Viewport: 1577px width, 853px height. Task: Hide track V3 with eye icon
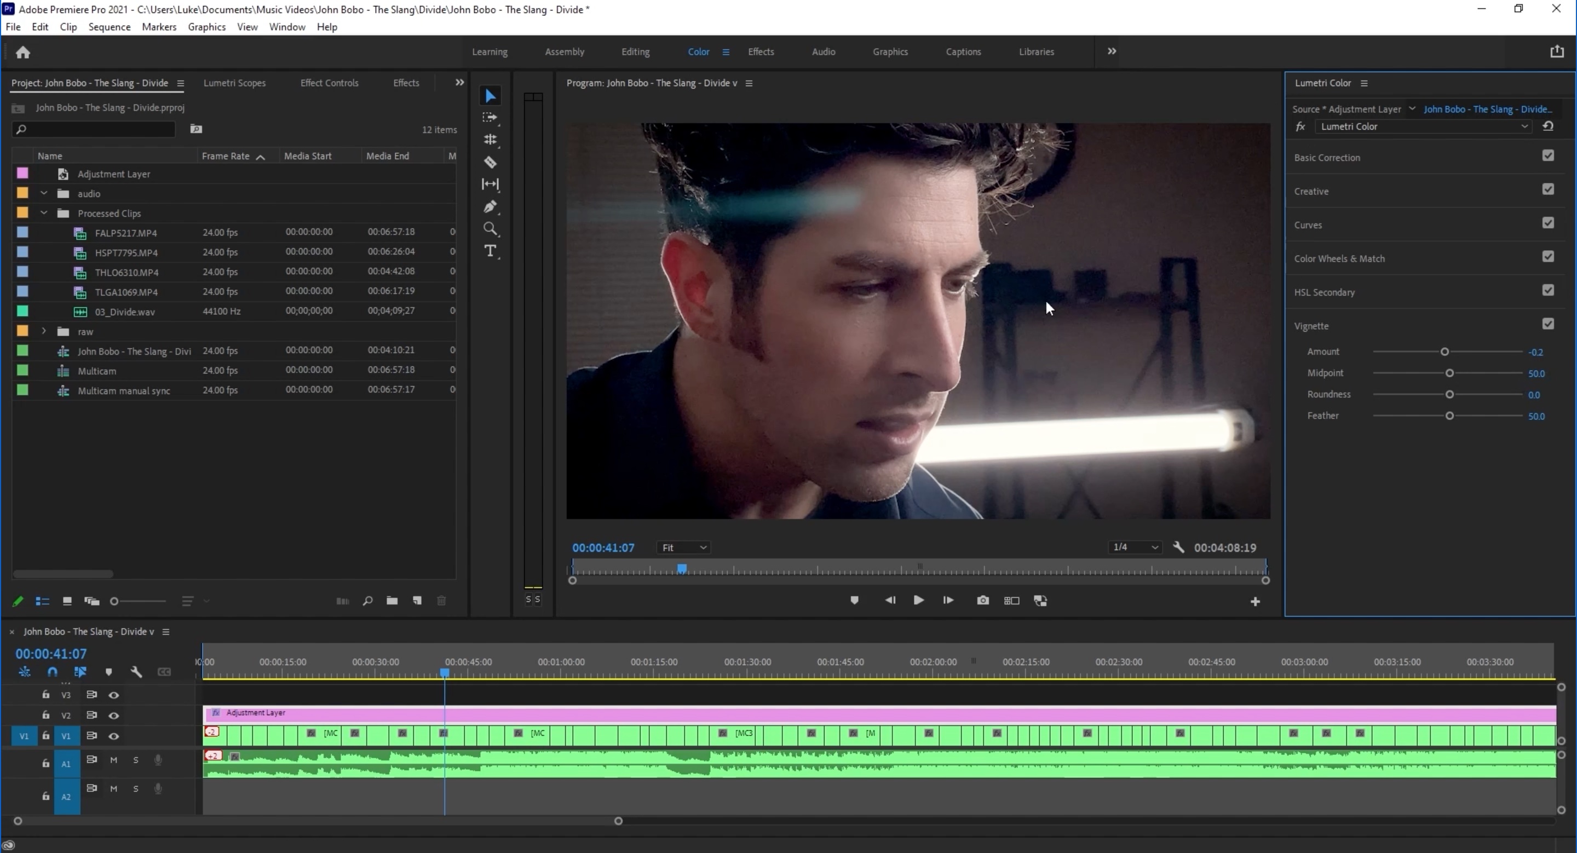(114, 695)
